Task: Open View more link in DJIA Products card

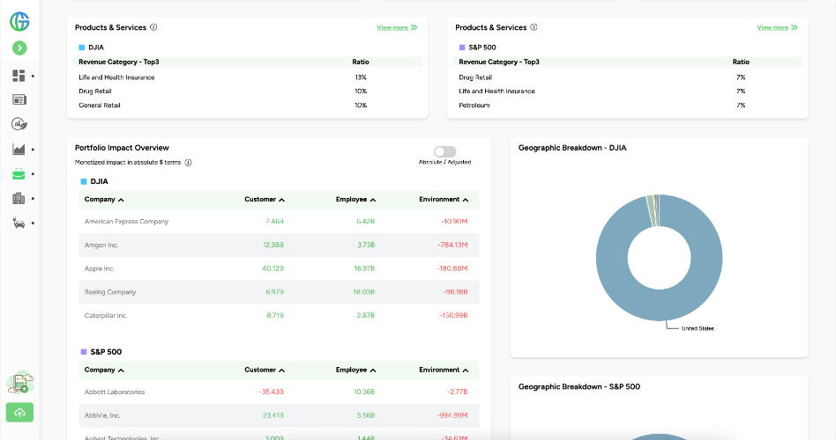Action: [x=397, y=27]
